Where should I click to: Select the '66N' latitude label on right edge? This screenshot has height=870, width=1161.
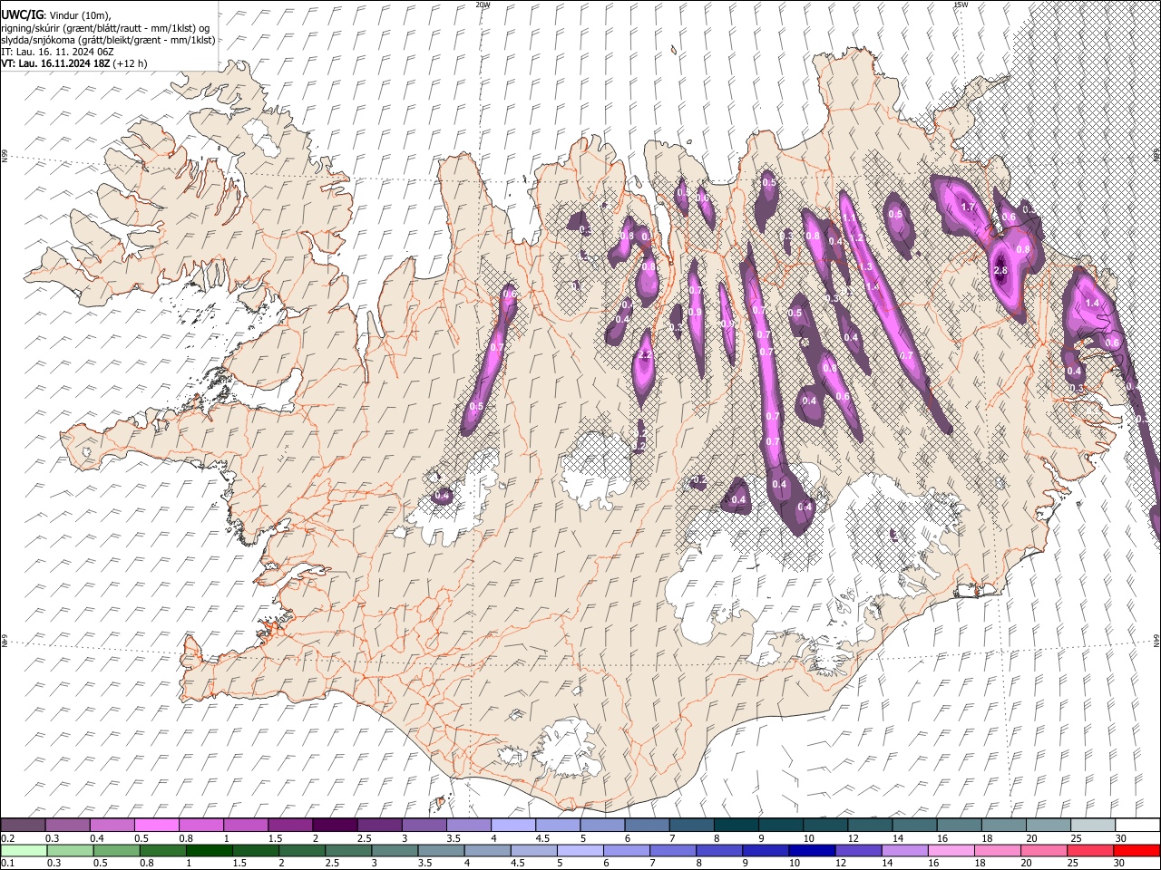pyautogui.click(x=1156, y=155)
